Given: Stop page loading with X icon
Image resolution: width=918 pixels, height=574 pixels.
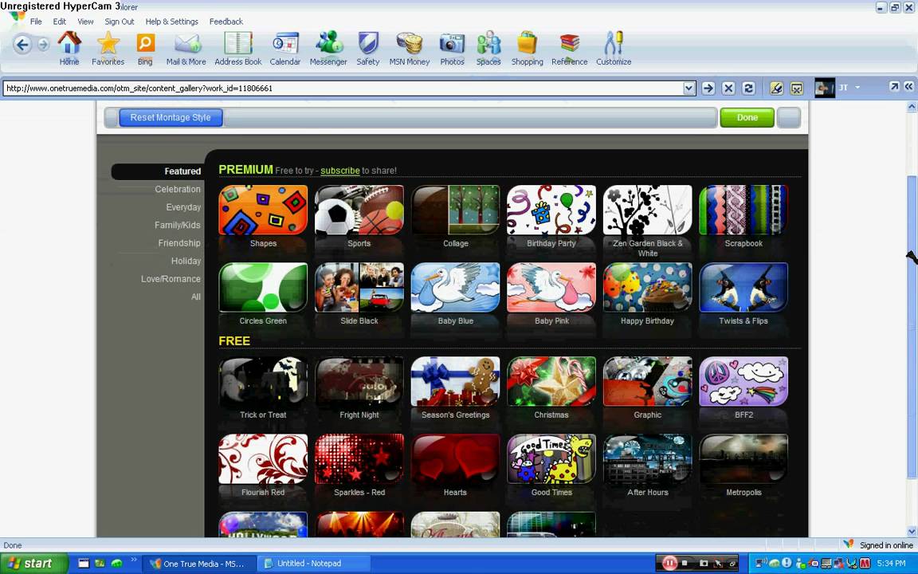Looking at the screenshot, I should [728, 88].
